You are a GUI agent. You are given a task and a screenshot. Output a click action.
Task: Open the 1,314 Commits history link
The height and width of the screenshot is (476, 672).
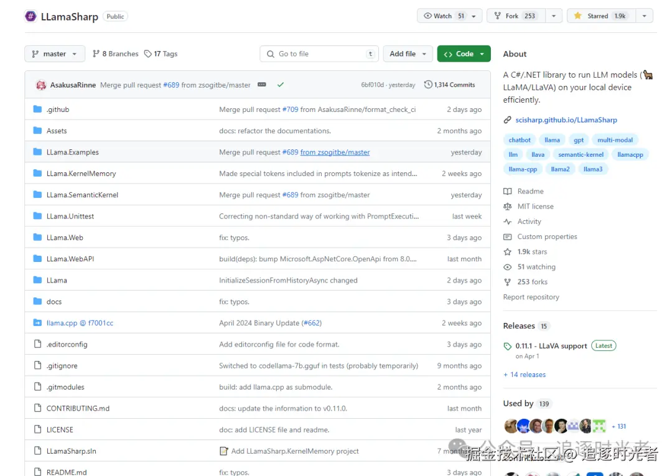(450, 85)
